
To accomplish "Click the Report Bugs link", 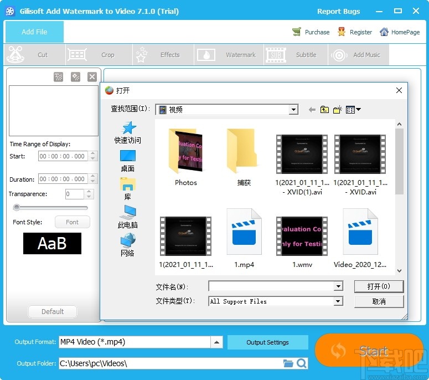I will (338, 11).
